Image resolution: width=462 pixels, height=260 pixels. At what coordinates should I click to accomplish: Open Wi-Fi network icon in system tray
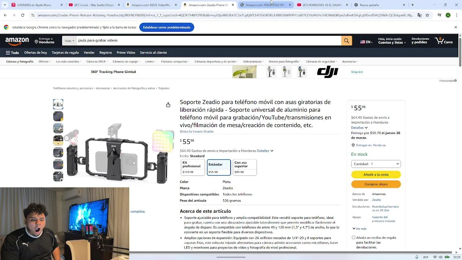(x=435, y=257)
